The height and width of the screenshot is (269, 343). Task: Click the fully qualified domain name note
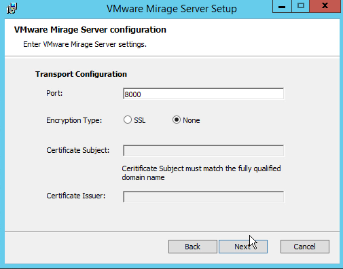[201, 173]
